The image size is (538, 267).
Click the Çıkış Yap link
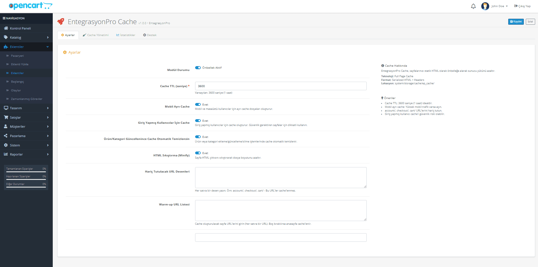coord(522,6)
